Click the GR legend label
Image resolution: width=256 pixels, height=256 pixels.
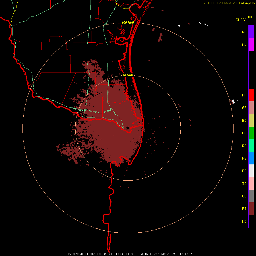pyautogui.click(x=244, y=108)
